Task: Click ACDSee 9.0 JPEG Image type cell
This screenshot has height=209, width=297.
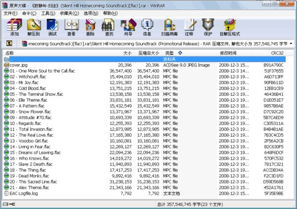Action: pos(187,65)
